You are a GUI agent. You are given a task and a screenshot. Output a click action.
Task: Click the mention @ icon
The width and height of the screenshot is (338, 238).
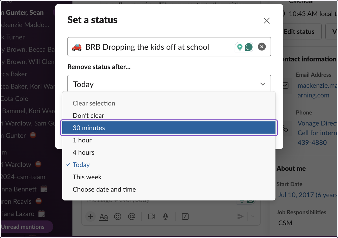coord(132,217)
